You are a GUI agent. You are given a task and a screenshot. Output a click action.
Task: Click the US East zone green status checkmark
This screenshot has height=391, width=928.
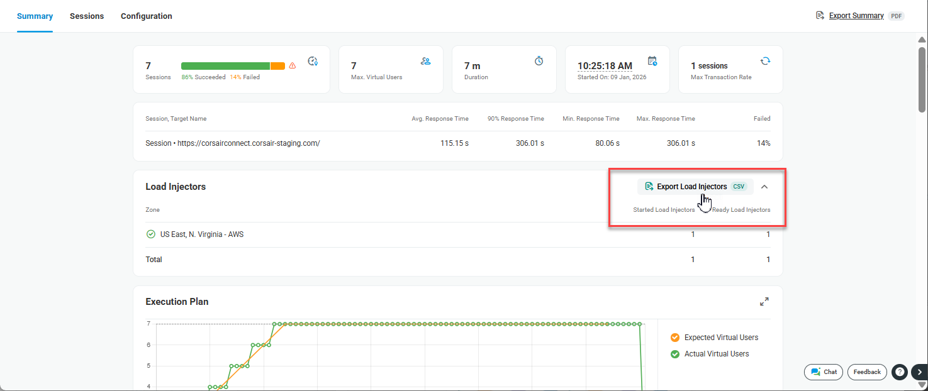[151, 234]
